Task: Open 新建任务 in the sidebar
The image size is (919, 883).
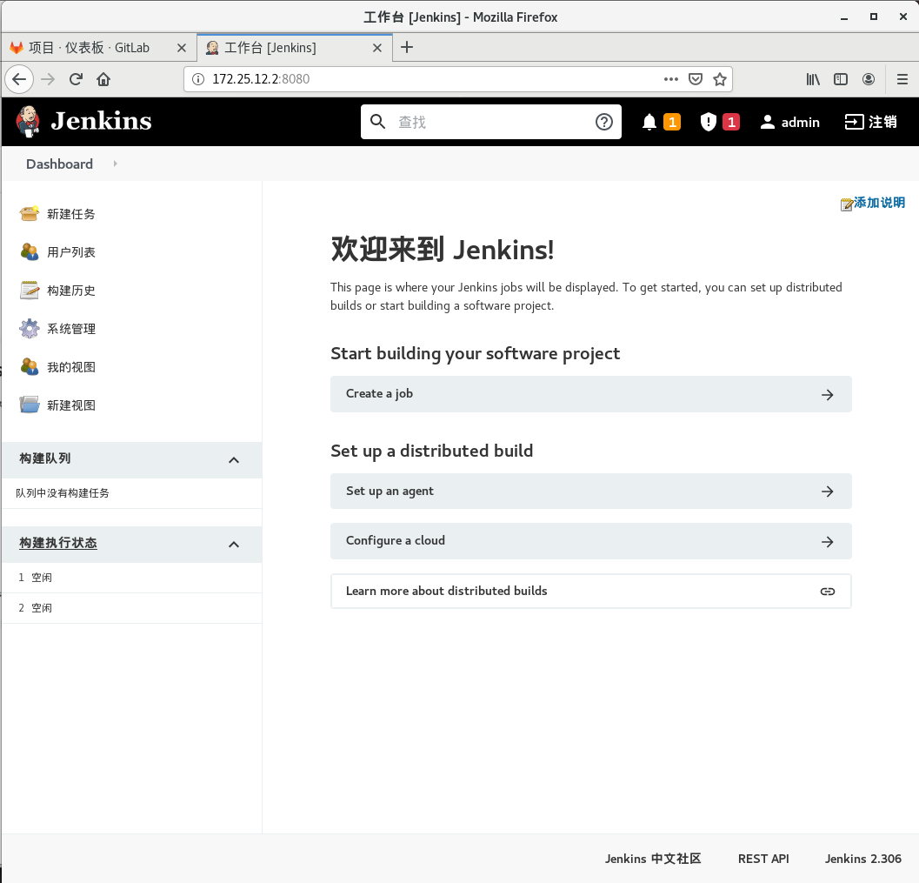Action: point(71,214)
